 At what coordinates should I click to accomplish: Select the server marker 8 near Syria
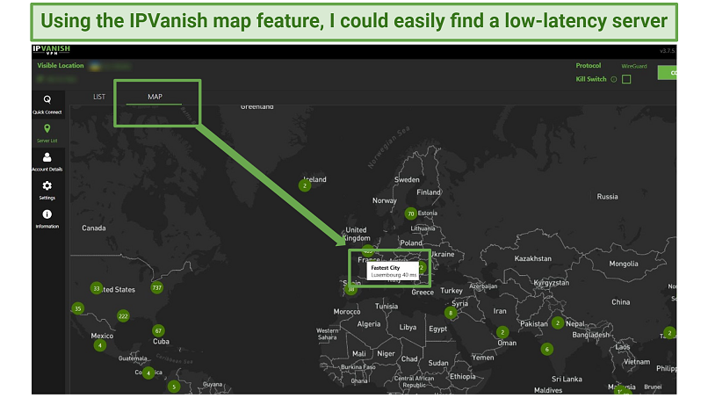point(450,313)
